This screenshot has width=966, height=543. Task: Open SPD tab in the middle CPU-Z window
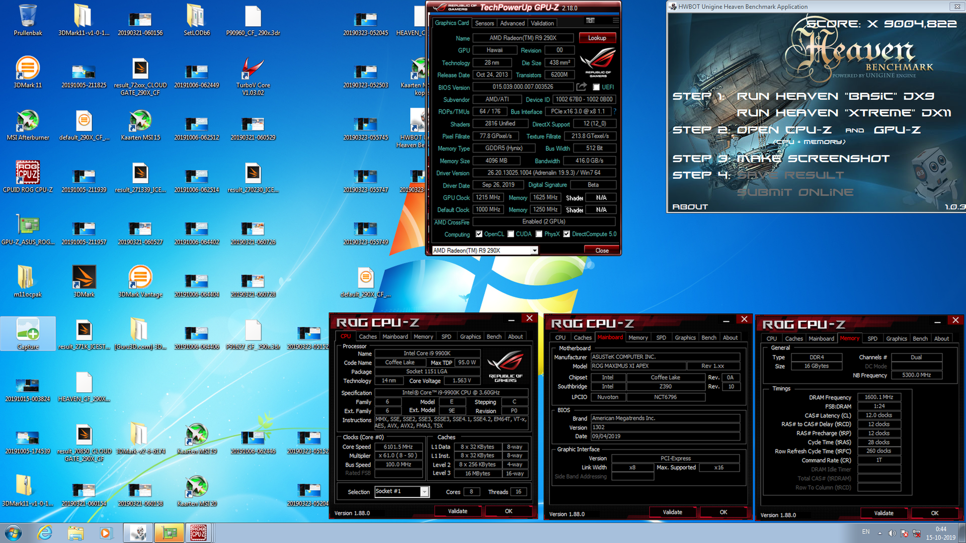661,337
